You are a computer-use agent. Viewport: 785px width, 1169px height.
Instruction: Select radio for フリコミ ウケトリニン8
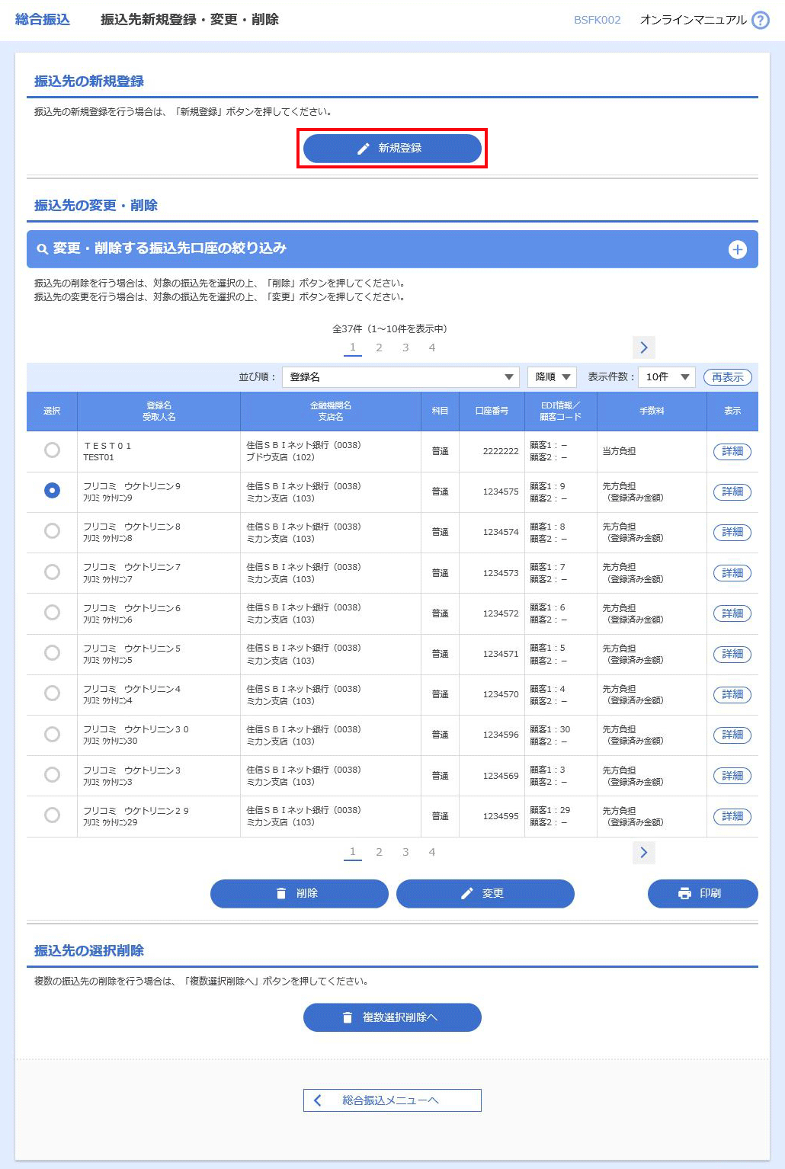(x=52, y=530)
